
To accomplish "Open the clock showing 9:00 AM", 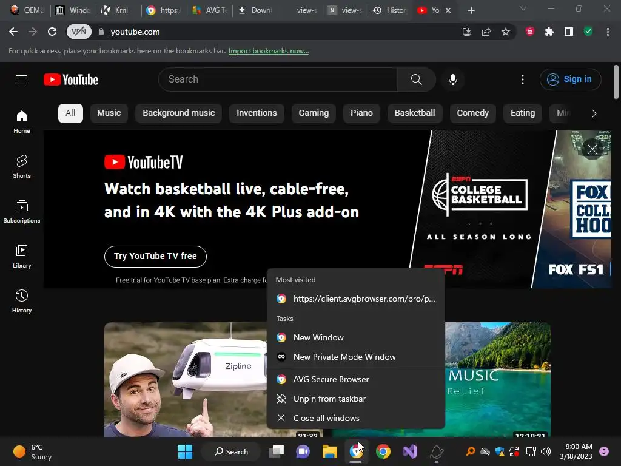I will click(576, 451).
